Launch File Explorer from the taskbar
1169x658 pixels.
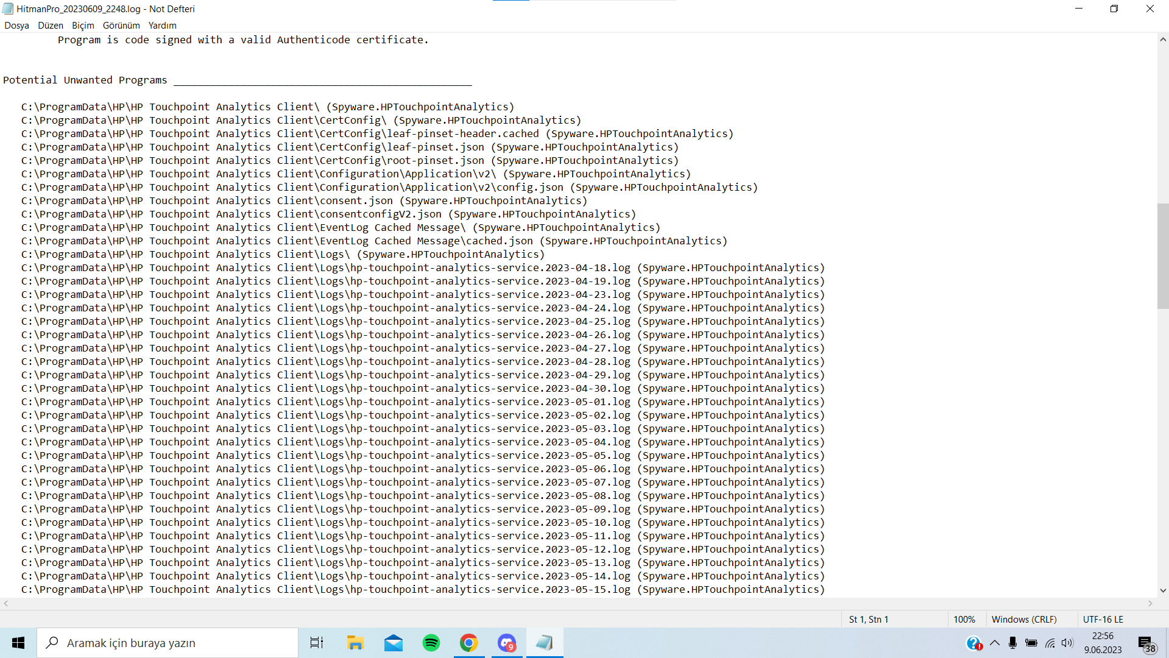tap(355, 643)
